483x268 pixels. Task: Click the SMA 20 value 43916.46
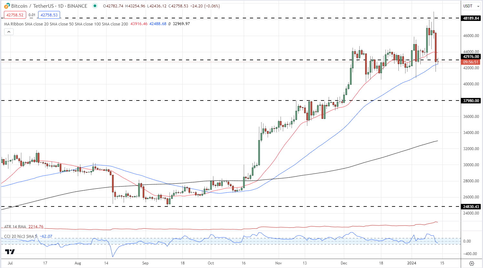(x=139, y=24)
